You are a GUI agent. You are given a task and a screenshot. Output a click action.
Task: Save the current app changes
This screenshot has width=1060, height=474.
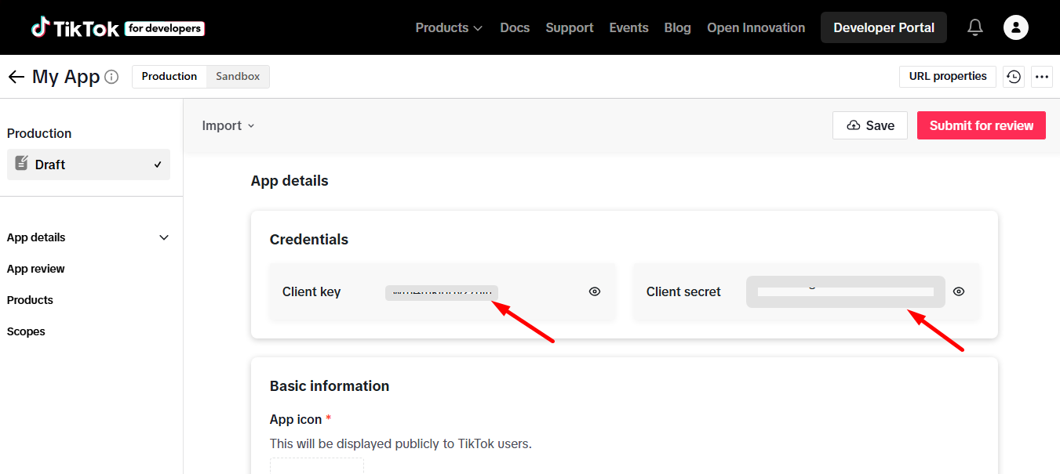[x=869, y=125]
